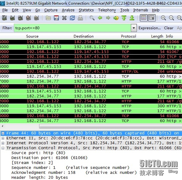Open the File menu
The height and width of the screenshot is (180, 182).
(x=5, y=10)
